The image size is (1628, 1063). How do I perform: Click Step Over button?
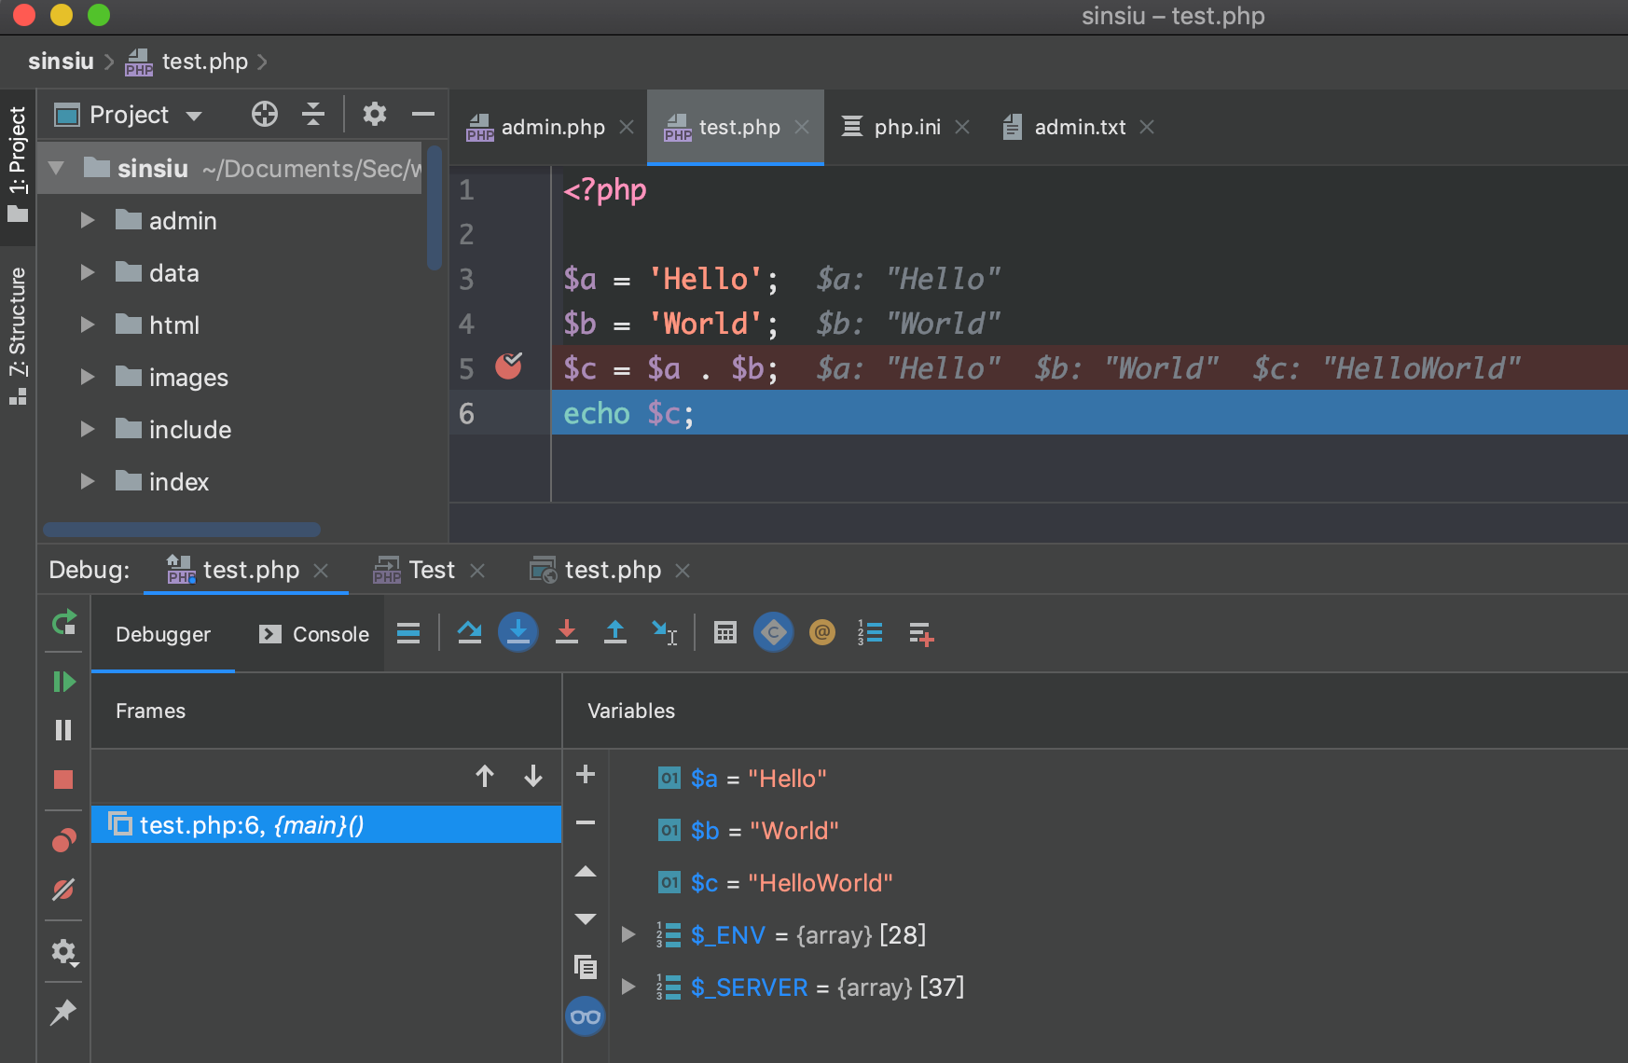pyautogui.click(x=470, y=634)
